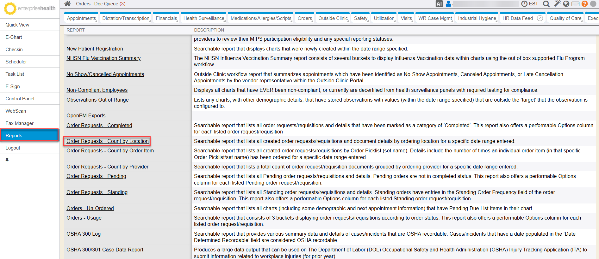Click the EST timezone clock indicator
This screenshot has height=259, width=599.
click(x=530, y=4)
